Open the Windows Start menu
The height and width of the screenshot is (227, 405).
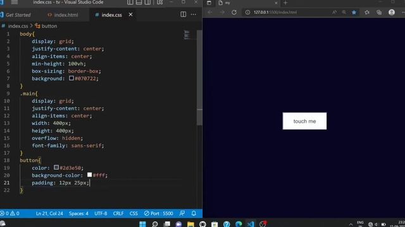pyautogui.click(x=142, y=224)
